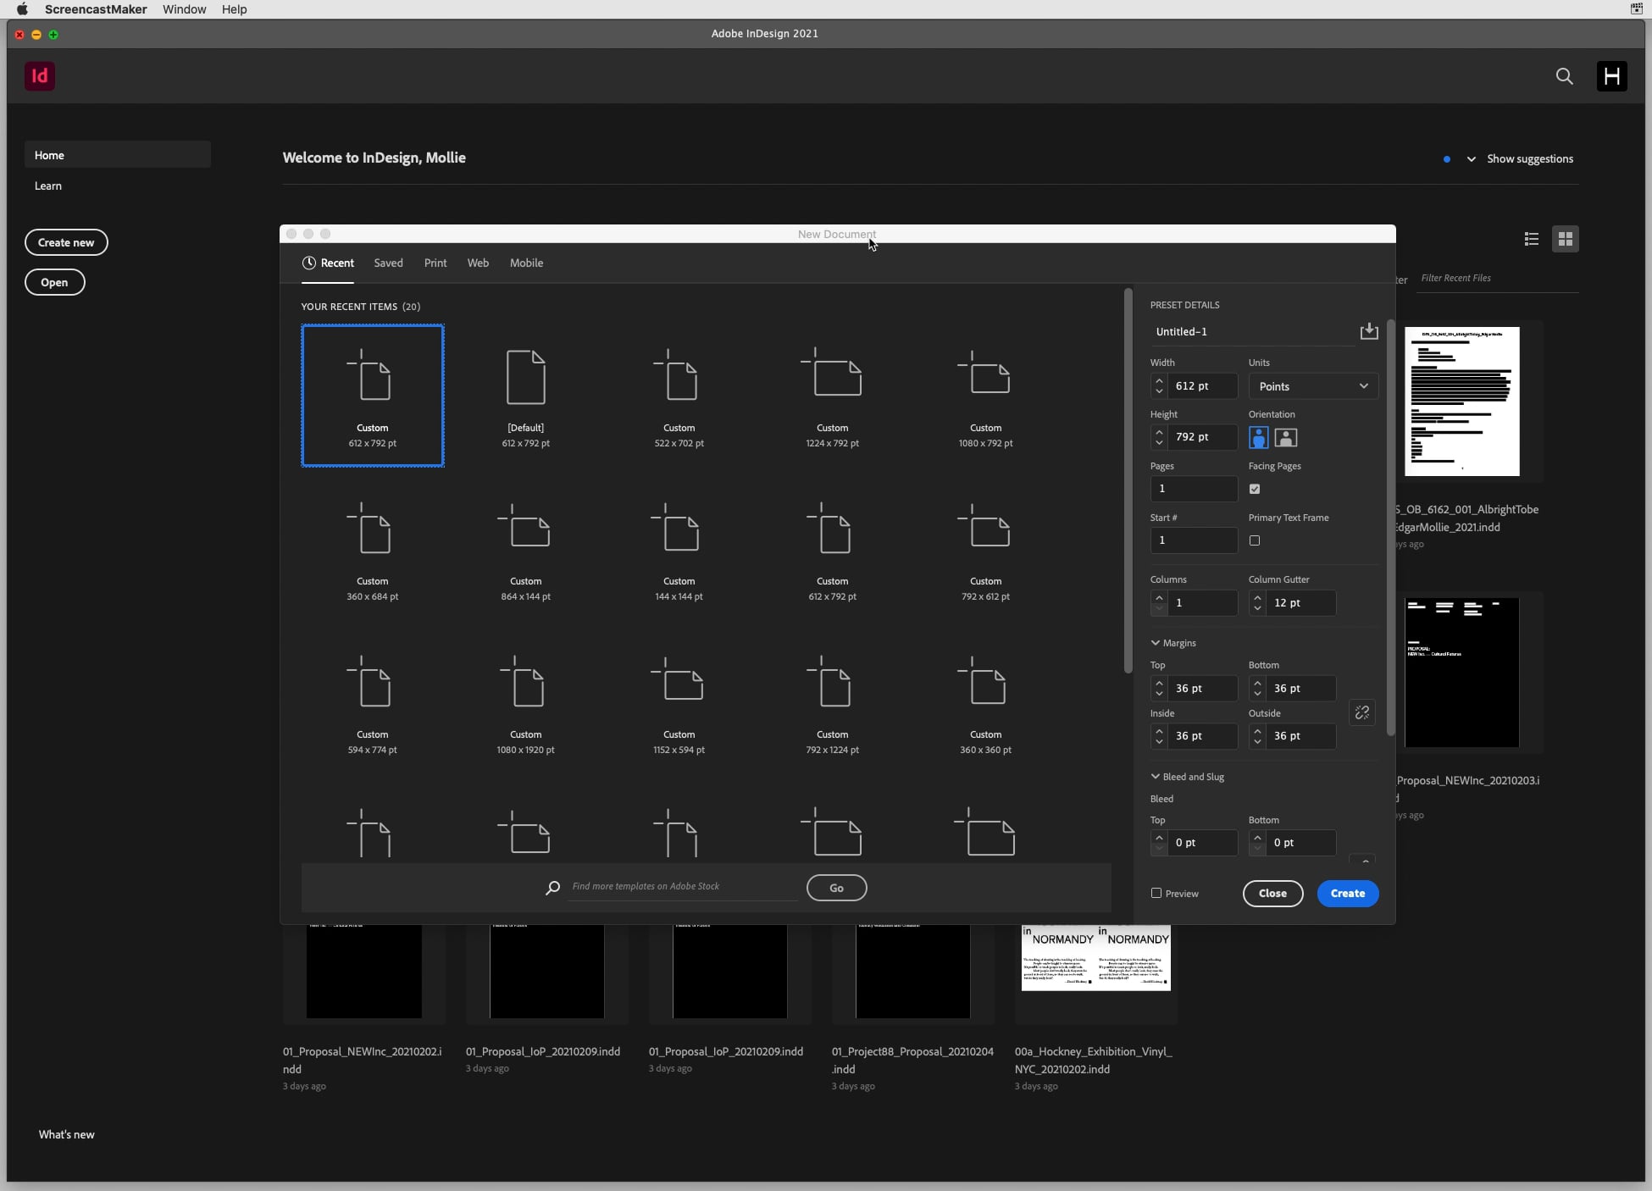Image resolution: width=1652 pixels, height=1191 pixels.
Task: Enable the Primary Text Frame checkbox
Action: click(x=1255, y=540)
